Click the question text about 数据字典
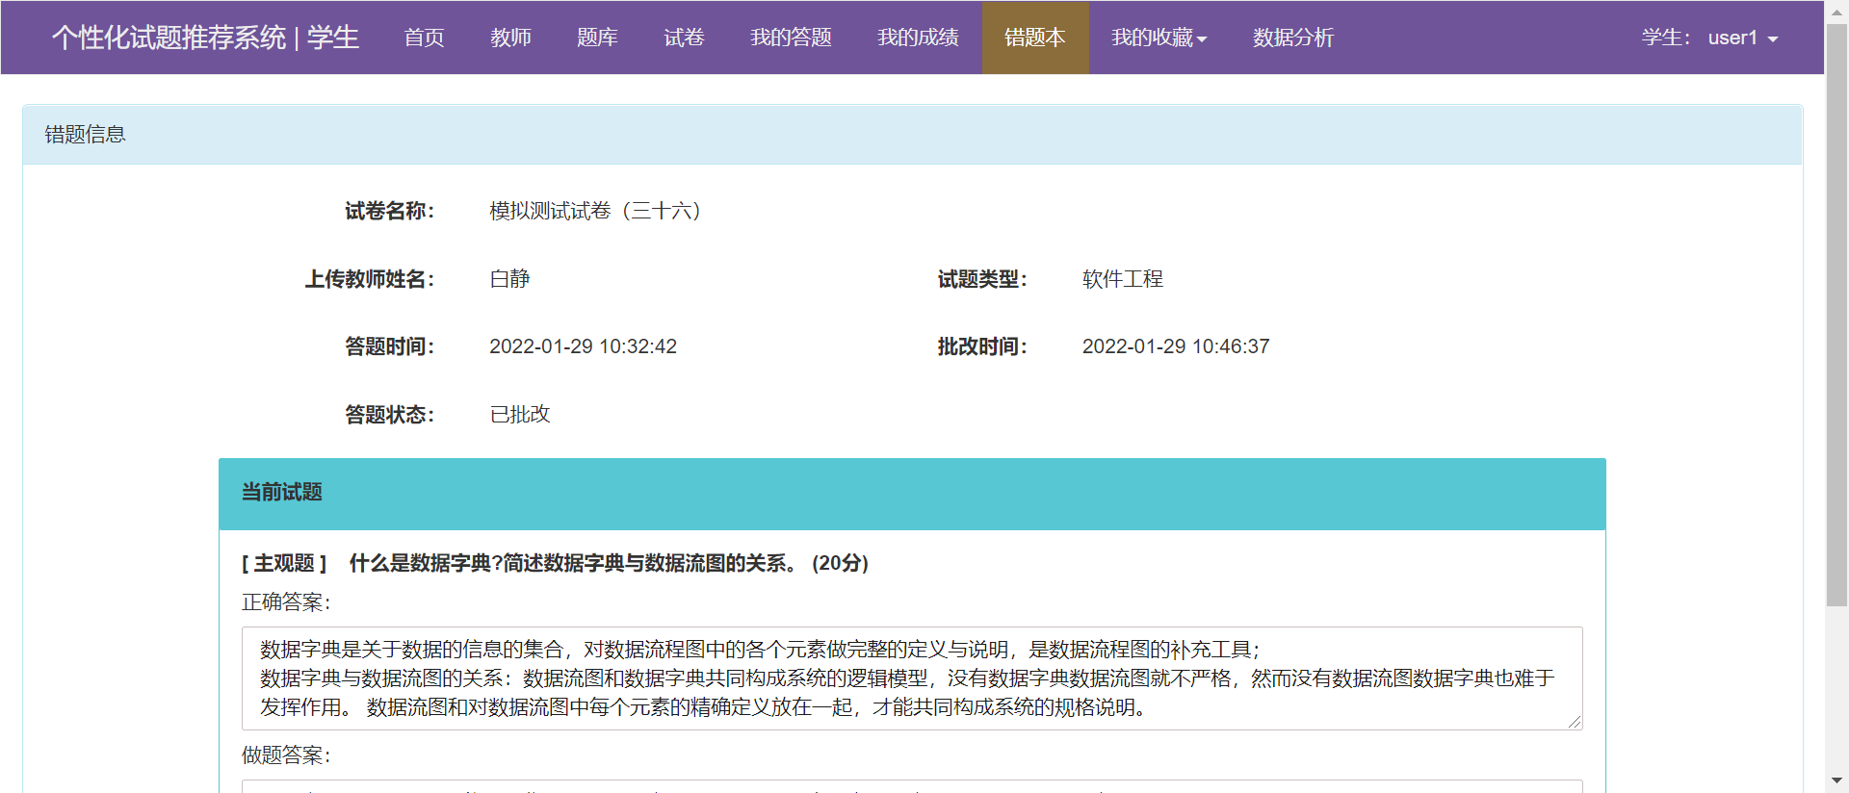 pos(574,563)
